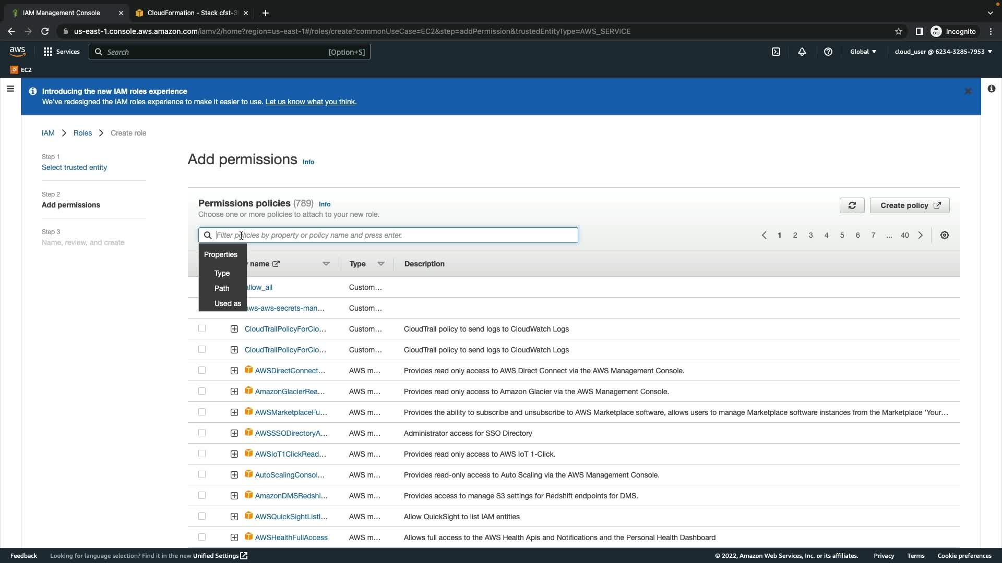
Task: Select the Used as filter property
Action: pos(228,303)
